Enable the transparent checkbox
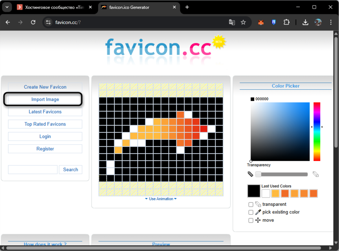Viewport: 339px width, 251px height. pos(251,205)
